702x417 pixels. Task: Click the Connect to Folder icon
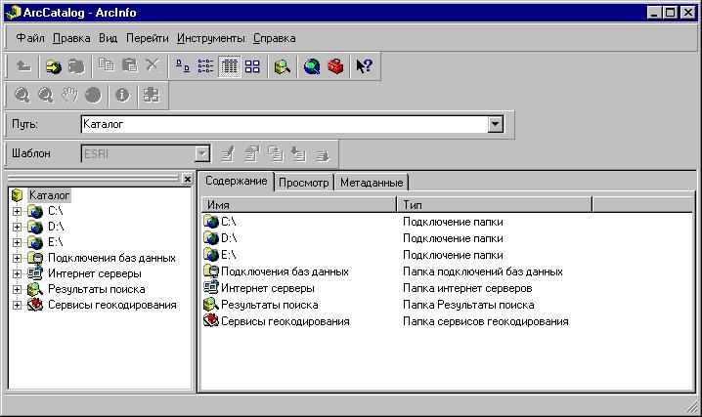pyautogui.click(x=54, y=66)
